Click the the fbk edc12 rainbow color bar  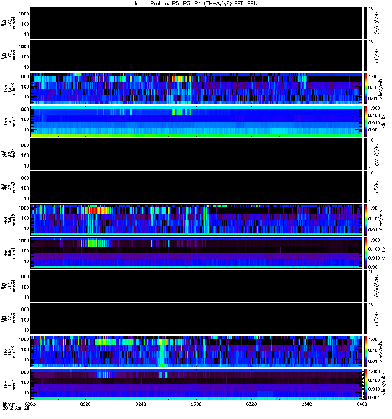pos(365,351)
